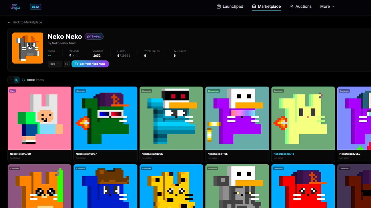Screen dimensions: 371x208
Task: Click Back to Marketplace link
Action: coord(25,22)
